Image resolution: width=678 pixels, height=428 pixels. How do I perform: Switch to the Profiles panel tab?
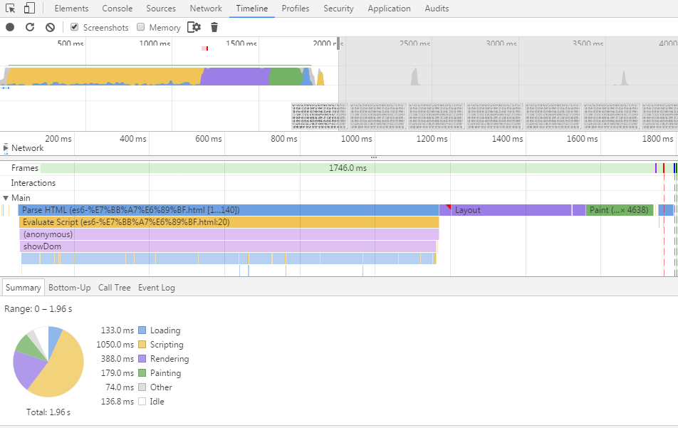coord(296,9)
